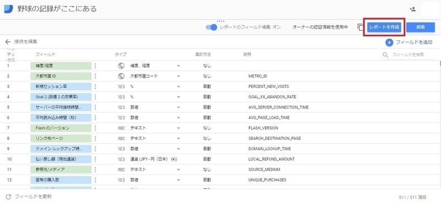Viewport: 441px width, 203px height.
Task: Open the share/add person icon
Action: tap(412, 9)
